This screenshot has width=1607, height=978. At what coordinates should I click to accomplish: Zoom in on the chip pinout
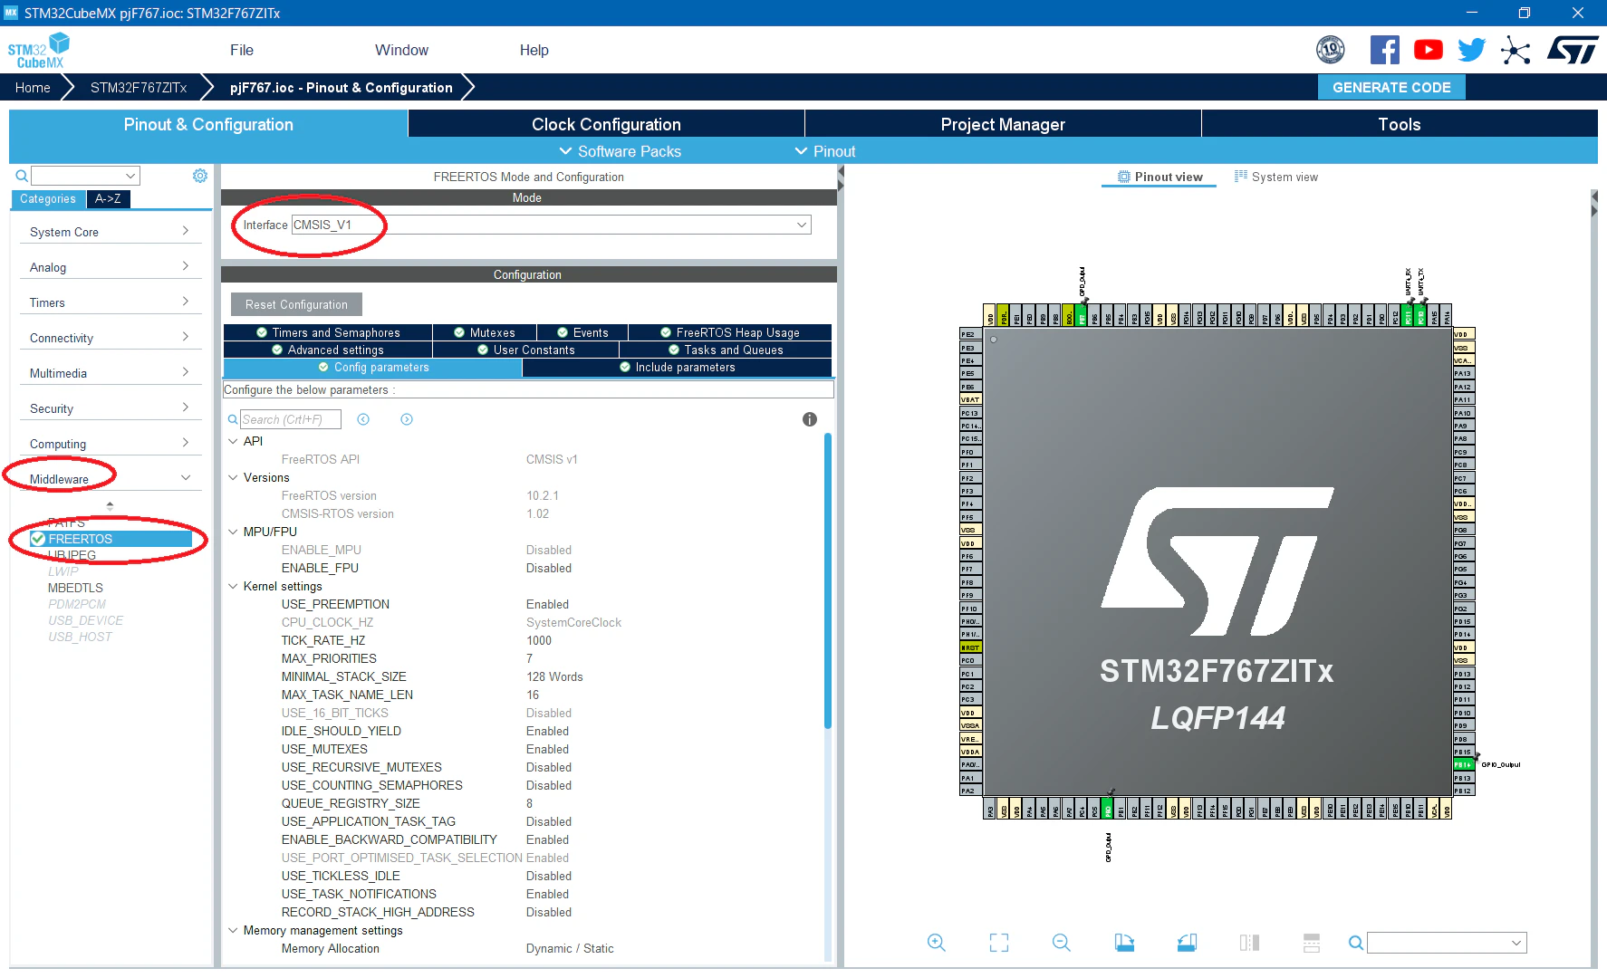[937, 943]
